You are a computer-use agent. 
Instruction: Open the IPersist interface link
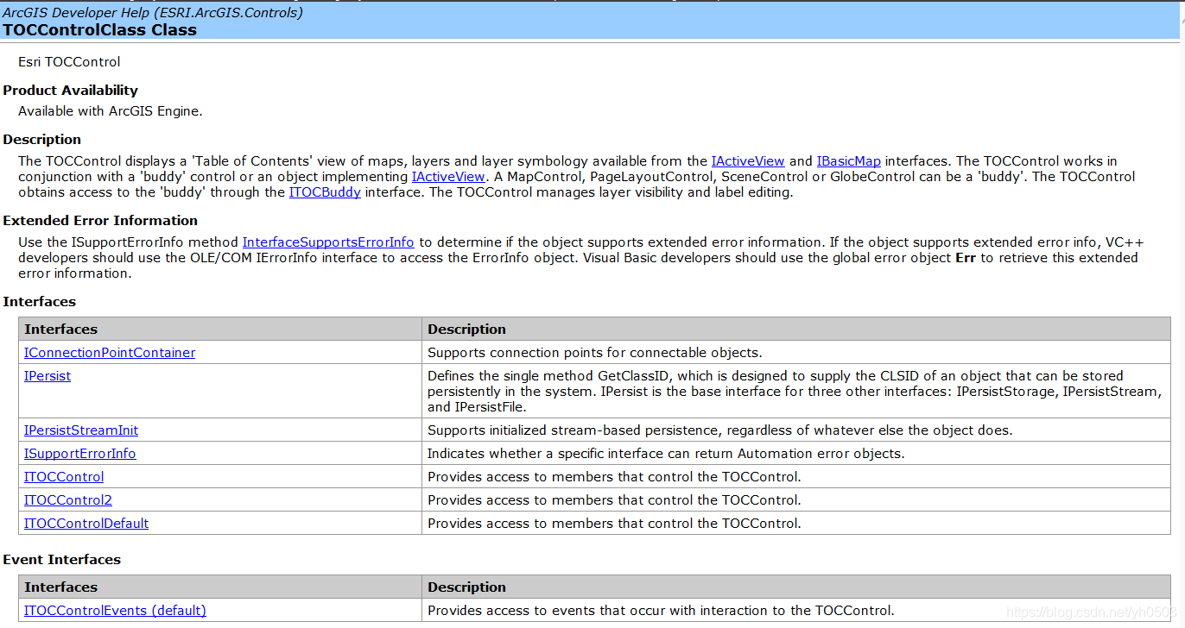pos(48,376)
